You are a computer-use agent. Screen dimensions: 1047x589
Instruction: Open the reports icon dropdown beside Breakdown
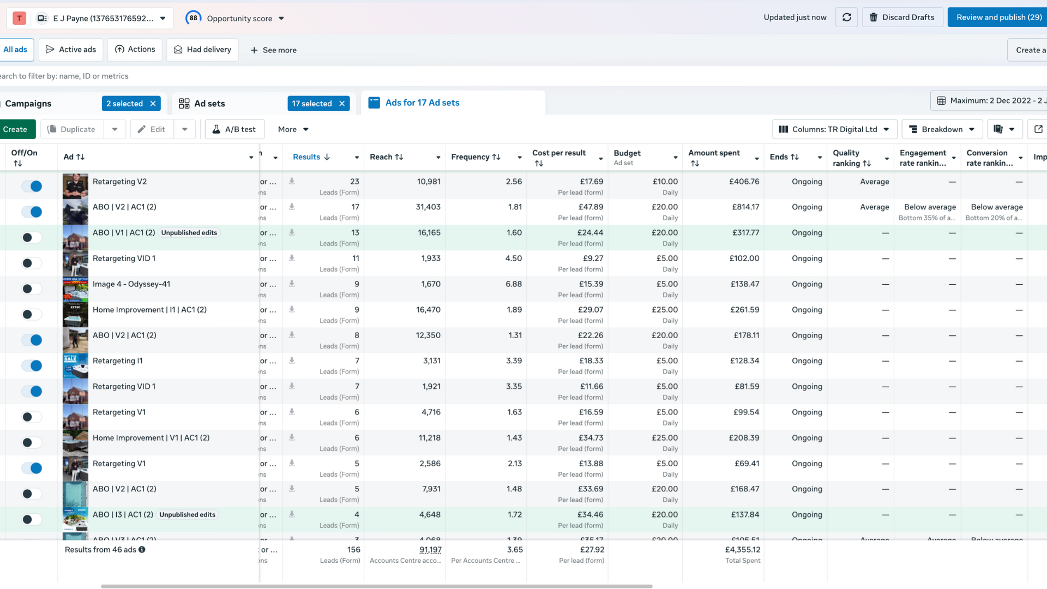tap(1004, 129)
